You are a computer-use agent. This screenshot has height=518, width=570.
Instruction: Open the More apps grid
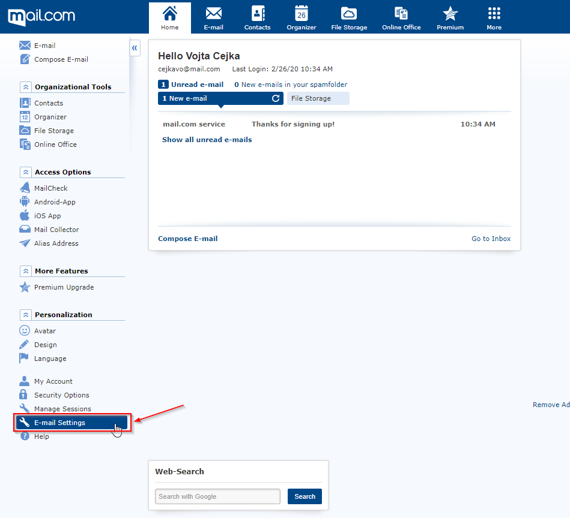click(494, 18)
